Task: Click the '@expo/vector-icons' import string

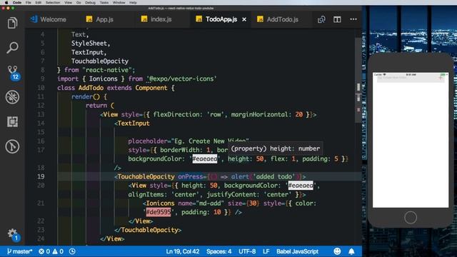Action: coord(182,79)
